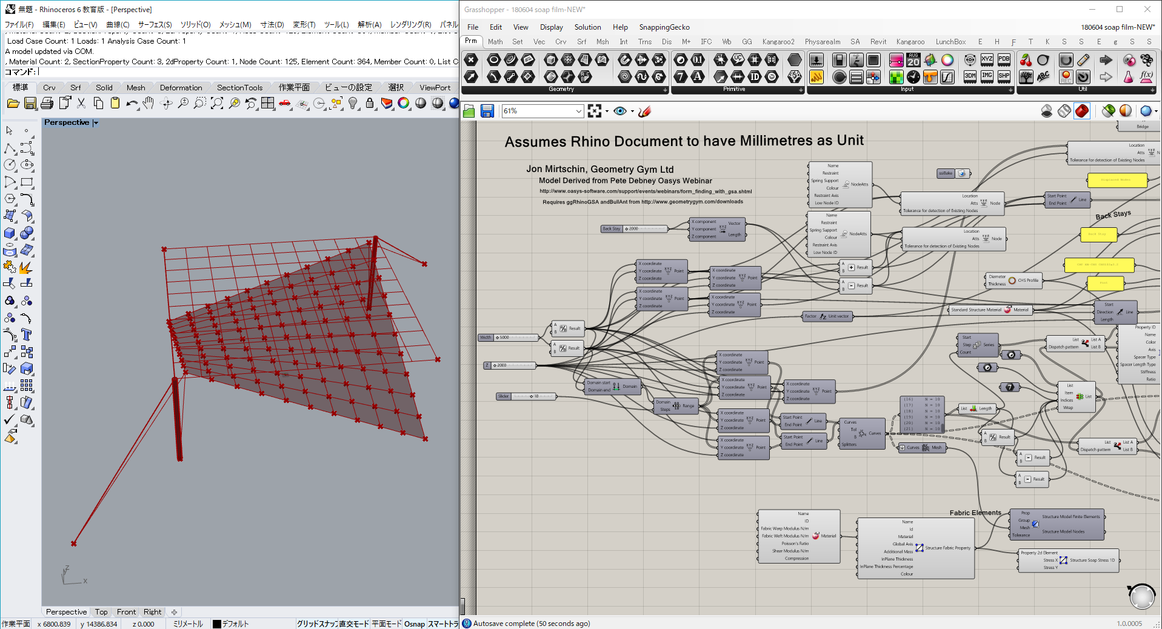The height and width of the screenshot is (629, 1162).
Task: Select the Import SHP input icon
Action: click(1004, 76)
